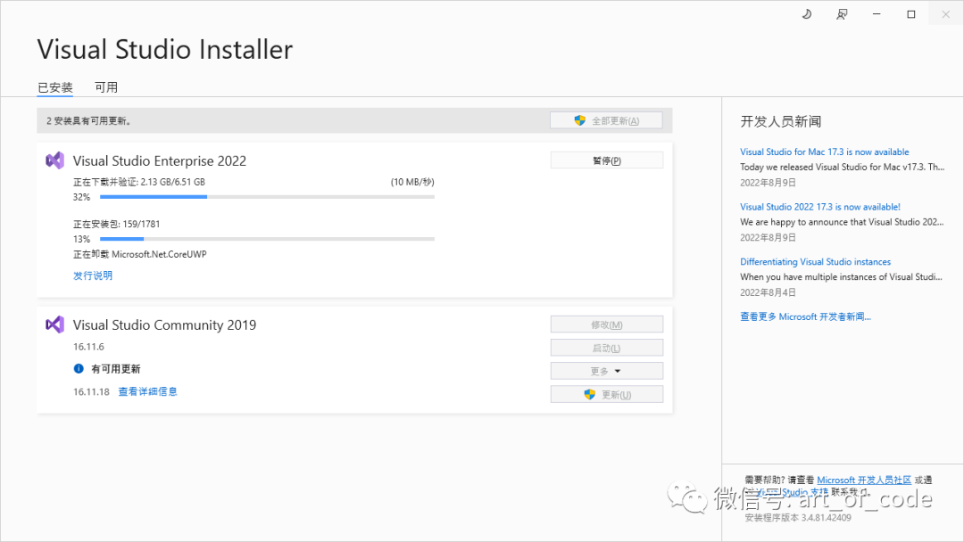Click the download progress bar at 32%
964x542 pixels.
(x=266, y=196)
